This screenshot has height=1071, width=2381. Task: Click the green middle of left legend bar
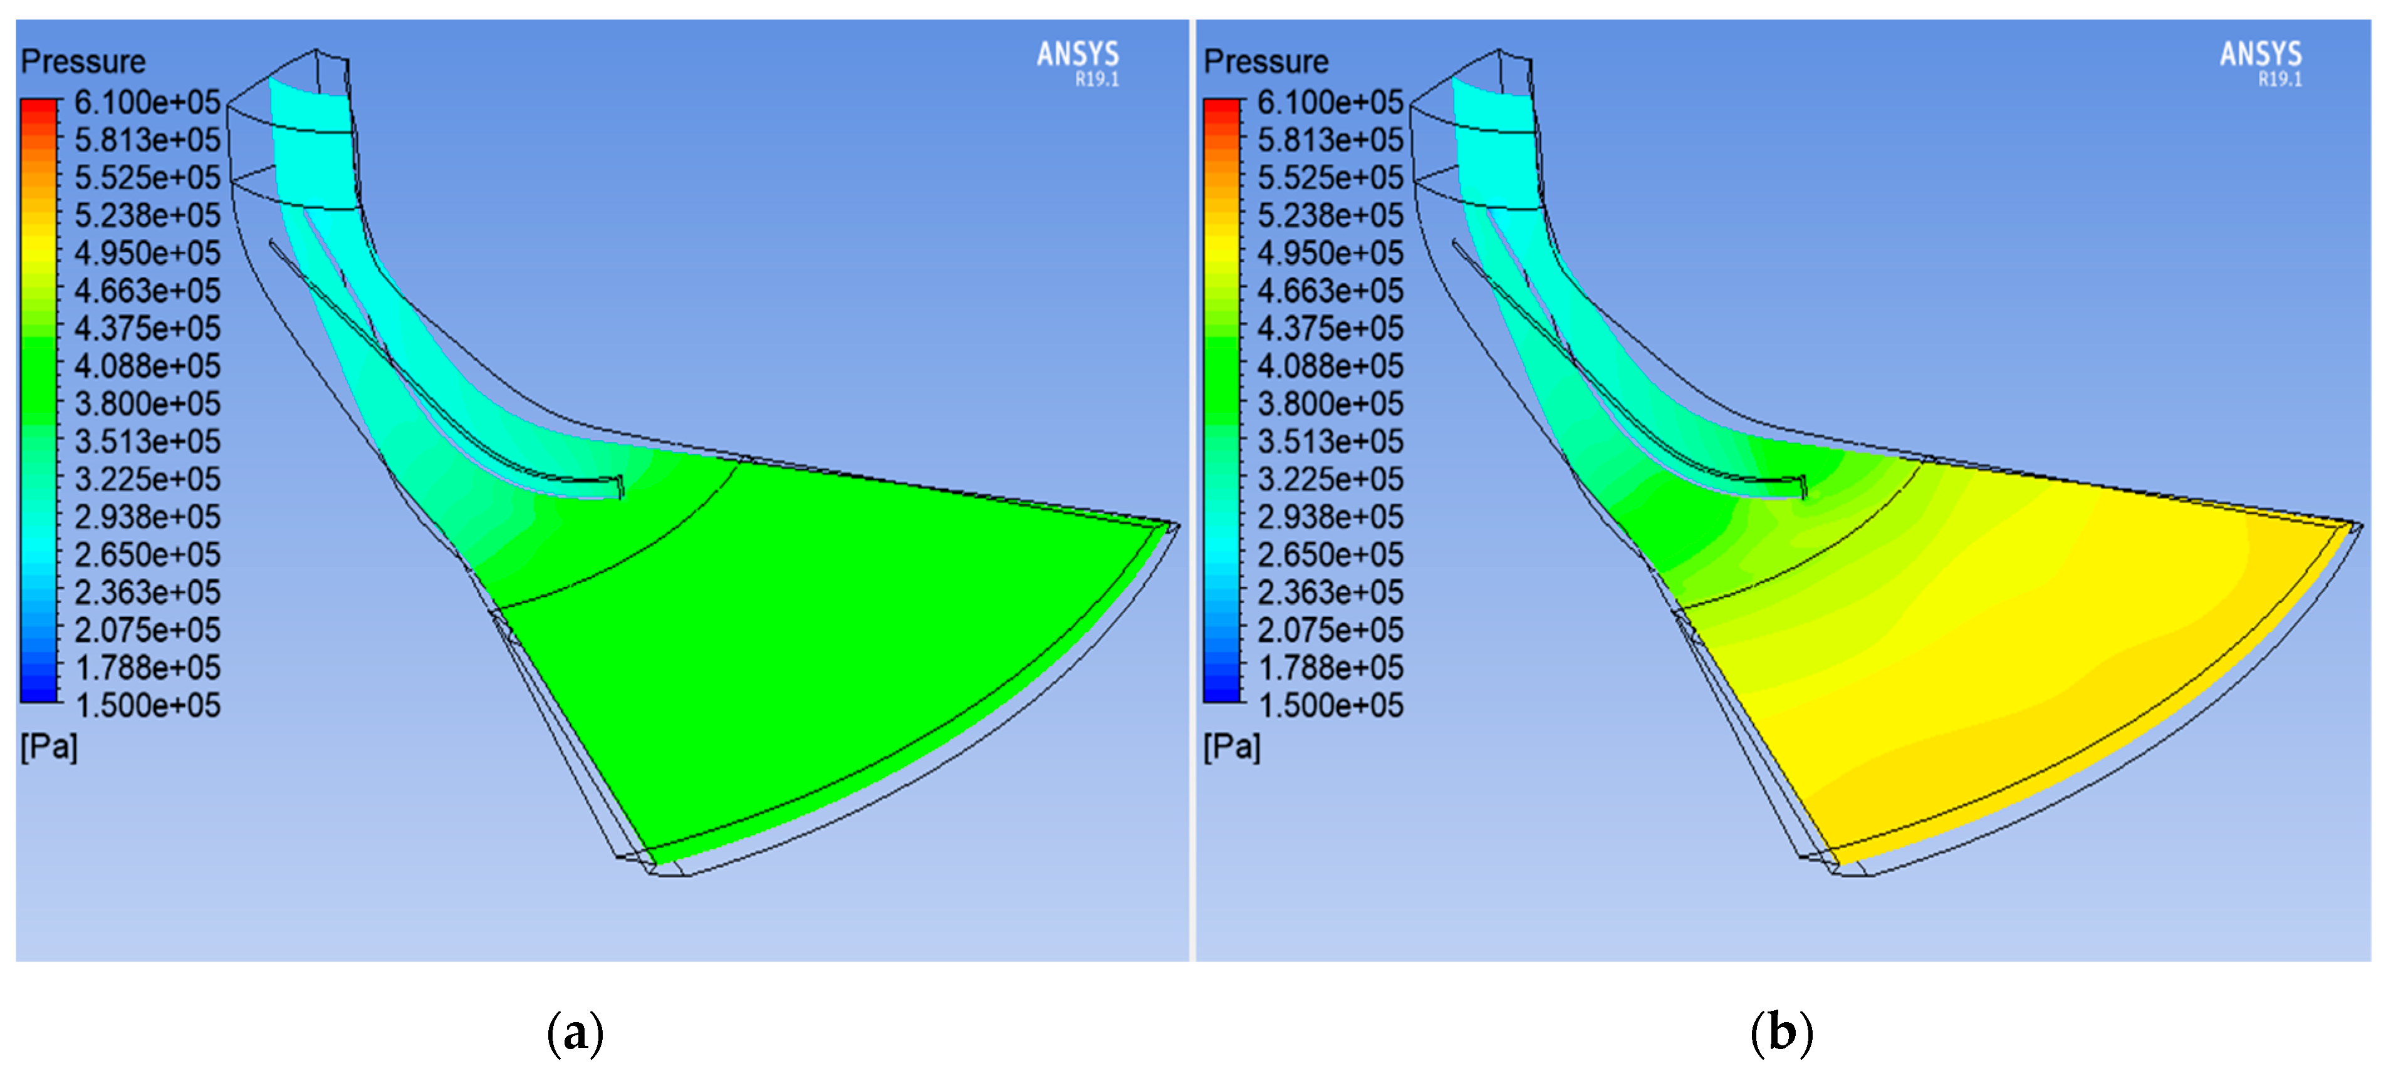click(x=39, y=379)
